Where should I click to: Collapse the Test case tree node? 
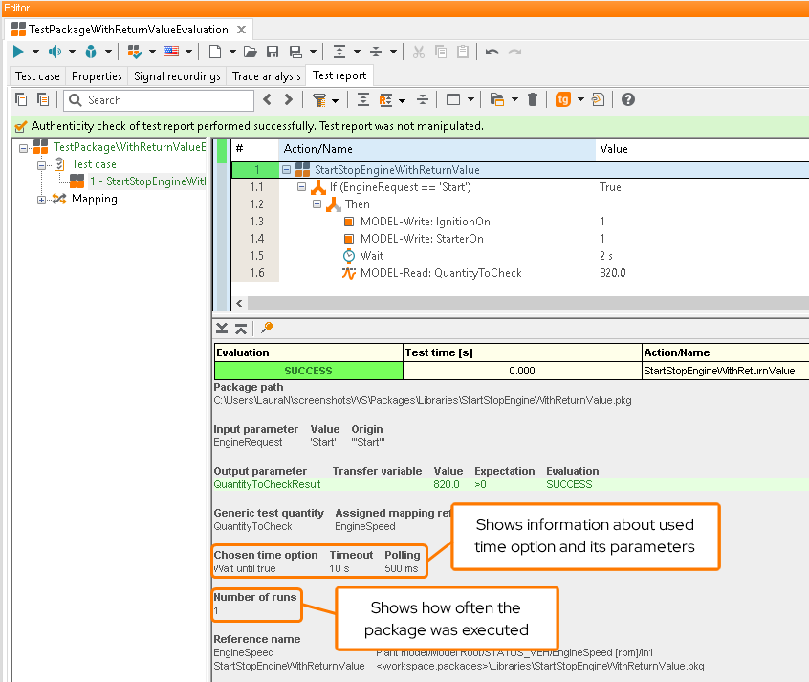[x=41, y=165]
